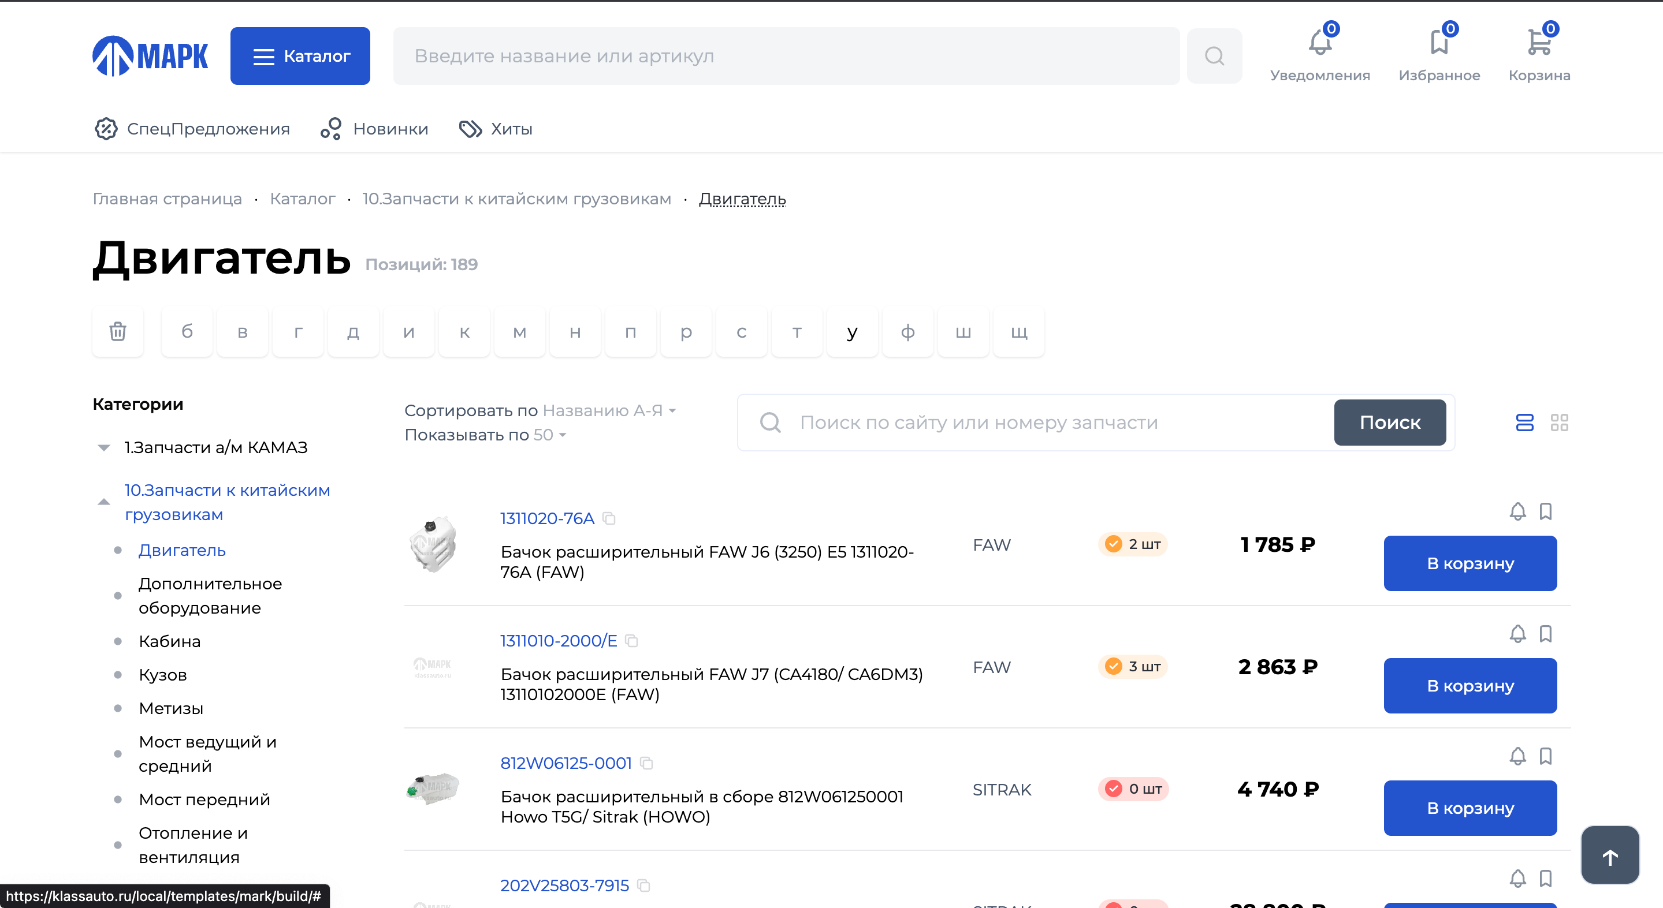Filter by letter р
The width and height of the screenshot is (1663, 908).
click(x=686, y=332)
